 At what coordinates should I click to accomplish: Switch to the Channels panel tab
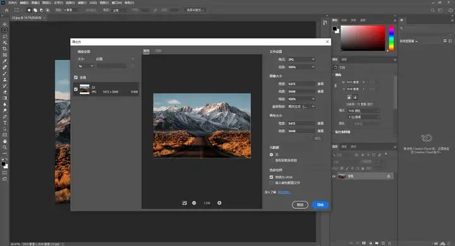tap(344, 146)
